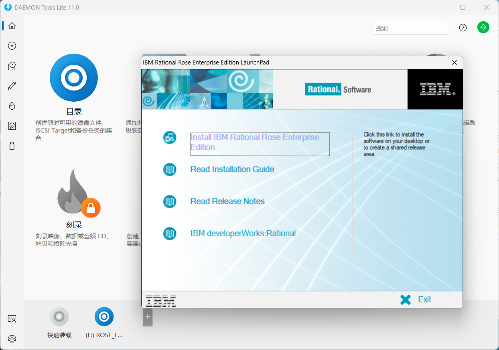Viewport: 499px width, 350px height.
Task: Click Exit in the LaunchPad
Action: pyautogui.click(x=424, y=300)
